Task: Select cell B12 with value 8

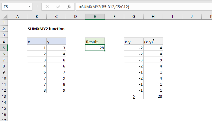Action: tap(37, 90)
